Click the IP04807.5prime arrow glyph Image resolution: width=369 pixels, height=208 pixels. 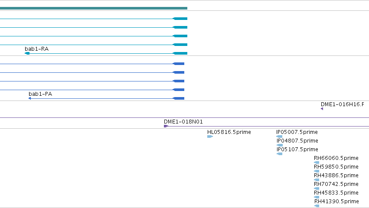pos(280,145)
